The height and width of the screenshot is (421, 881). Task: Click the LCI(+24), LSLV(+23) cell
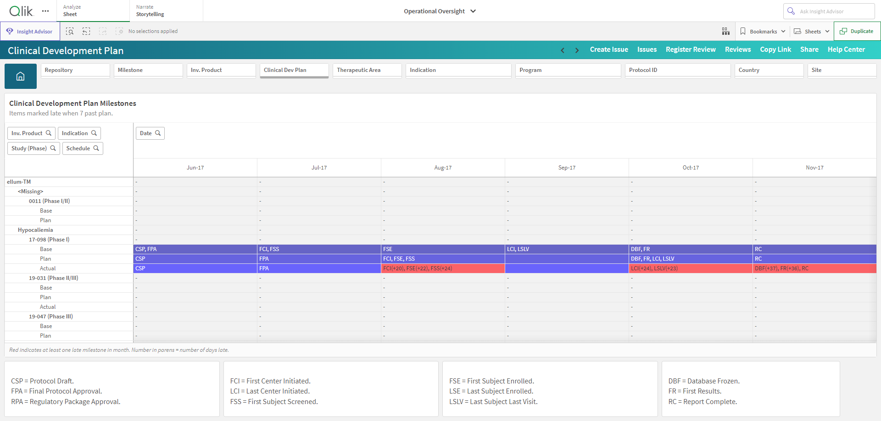691,268
